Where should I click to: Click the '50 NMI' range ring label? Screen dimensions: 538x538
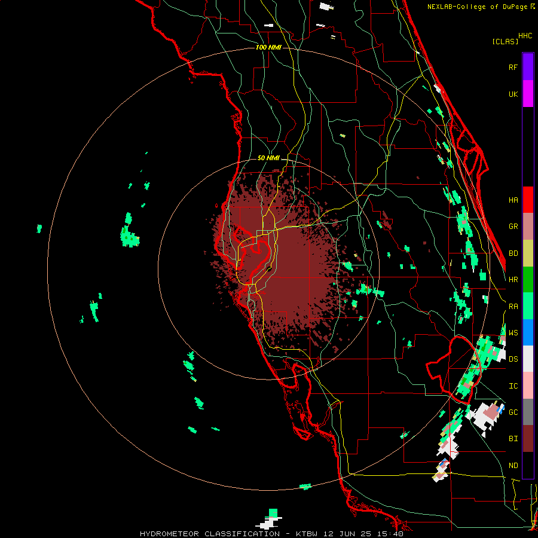pos(268,158)
